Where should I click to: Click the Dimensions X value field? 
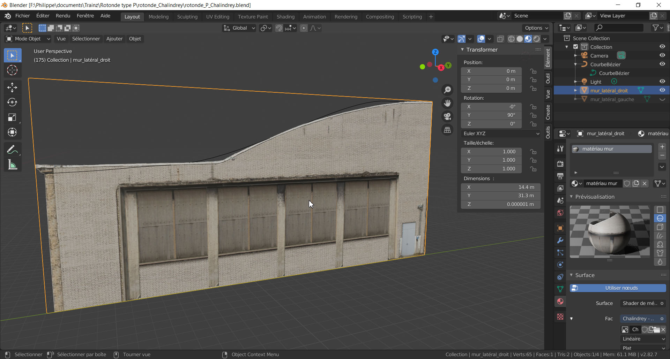[500, 187]
